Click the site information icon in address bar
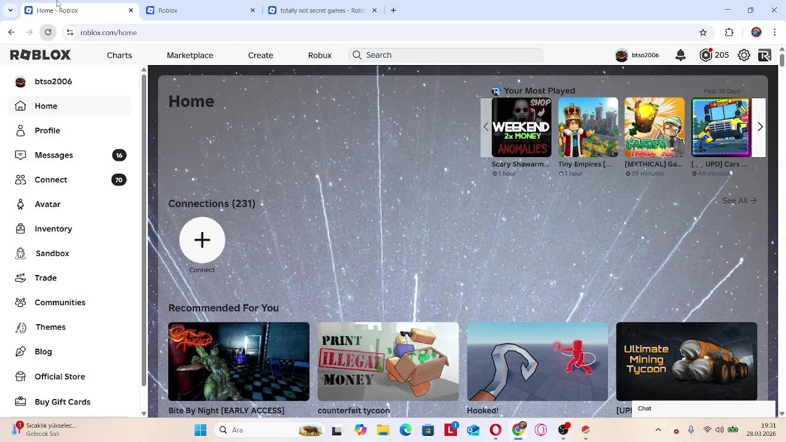Viewport: 786px width, 442px height. (70, 33)
